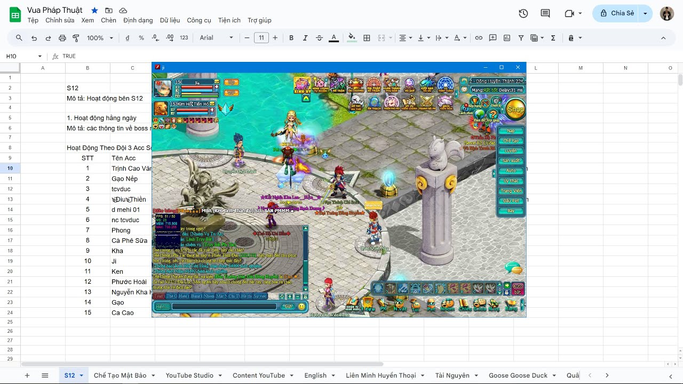Image resolution: width=683 pixels, height=384 pixels.
Task: Open the Dữ liệu menu
Action: point(170,20)
